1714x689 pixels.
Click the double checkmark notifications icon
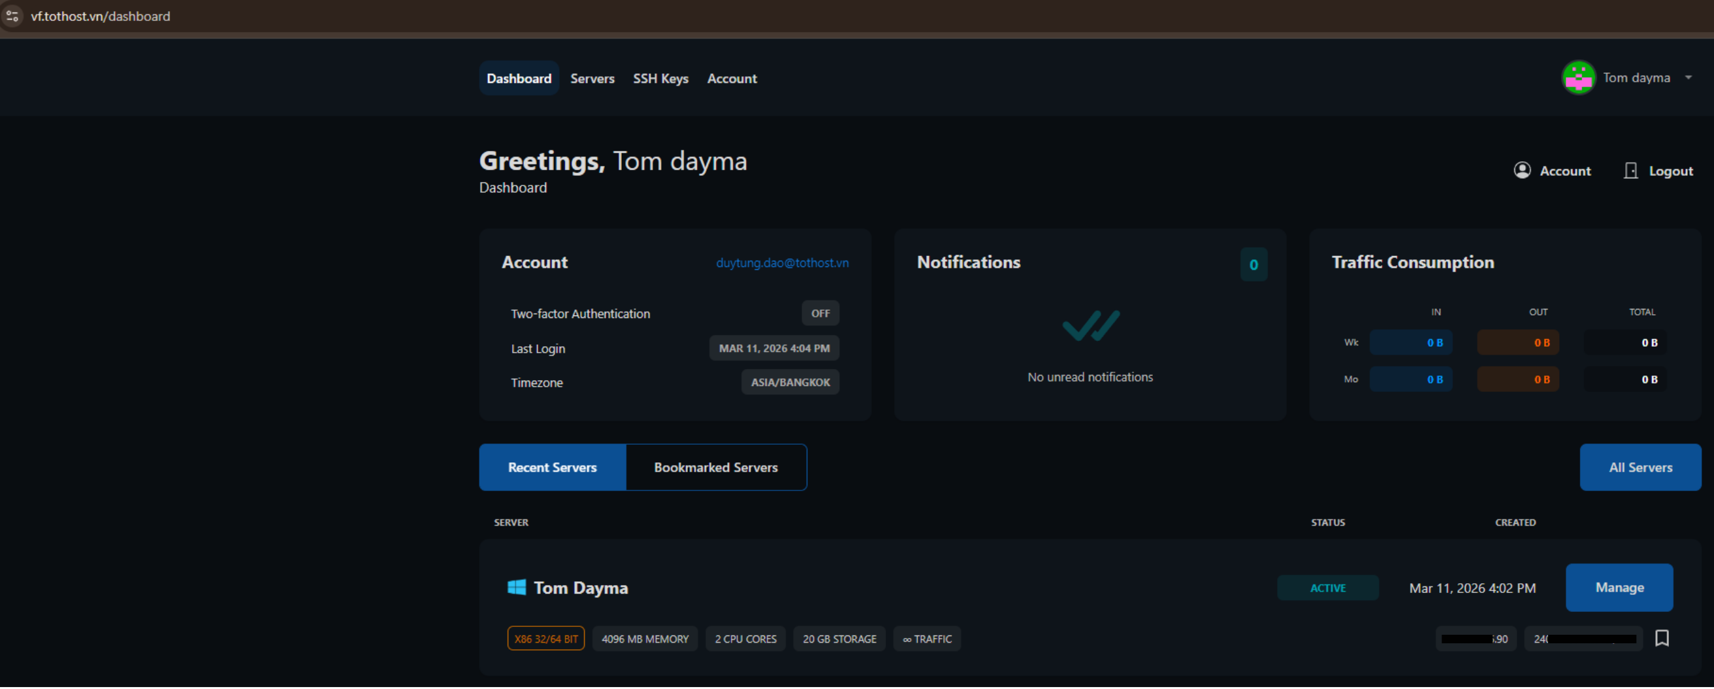tap(1090, 326)
